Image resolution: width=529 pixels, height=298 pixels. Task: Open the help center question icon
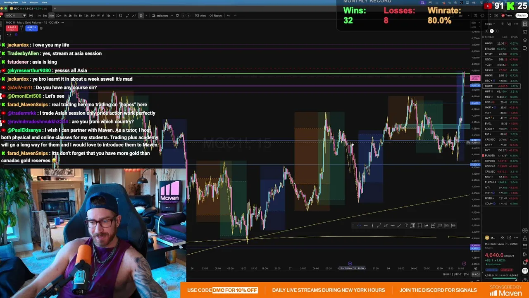(525, 280)
